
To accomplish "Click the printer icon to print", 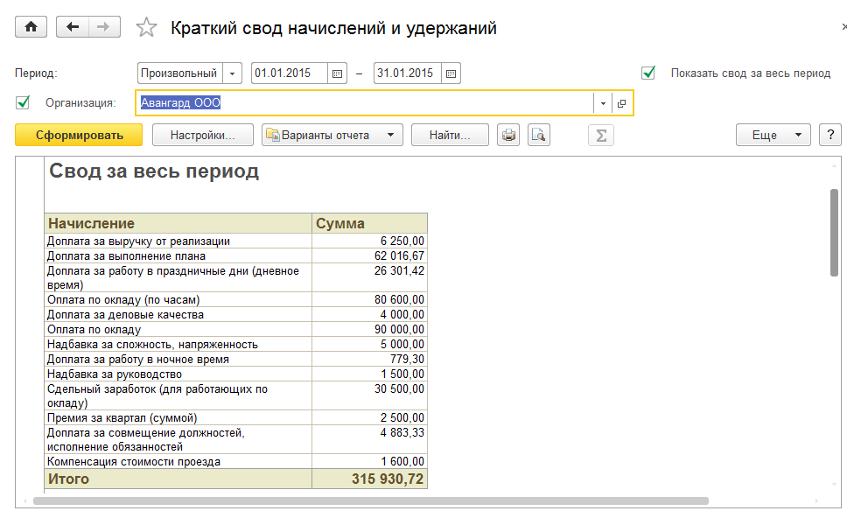I will [508, 135].
